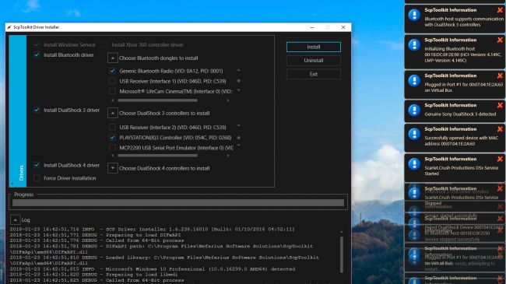Dismiss the Genuine Sony DualShock 3 detected notification
The height and width of the screenshot is (284, 506).
pyautogui.click(x=500, y=106)
